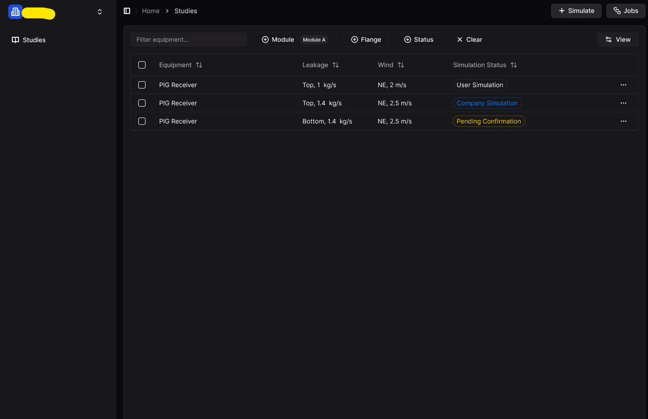Click the Company Simulation status badge

pyautogui.click(x=487, y=103)
